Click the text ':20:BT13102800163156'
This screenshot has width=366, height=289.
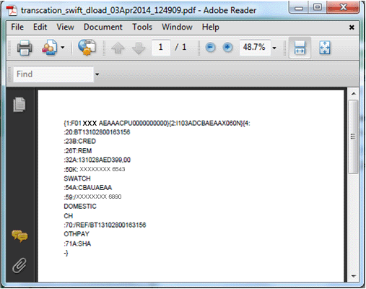click(97, 132)
